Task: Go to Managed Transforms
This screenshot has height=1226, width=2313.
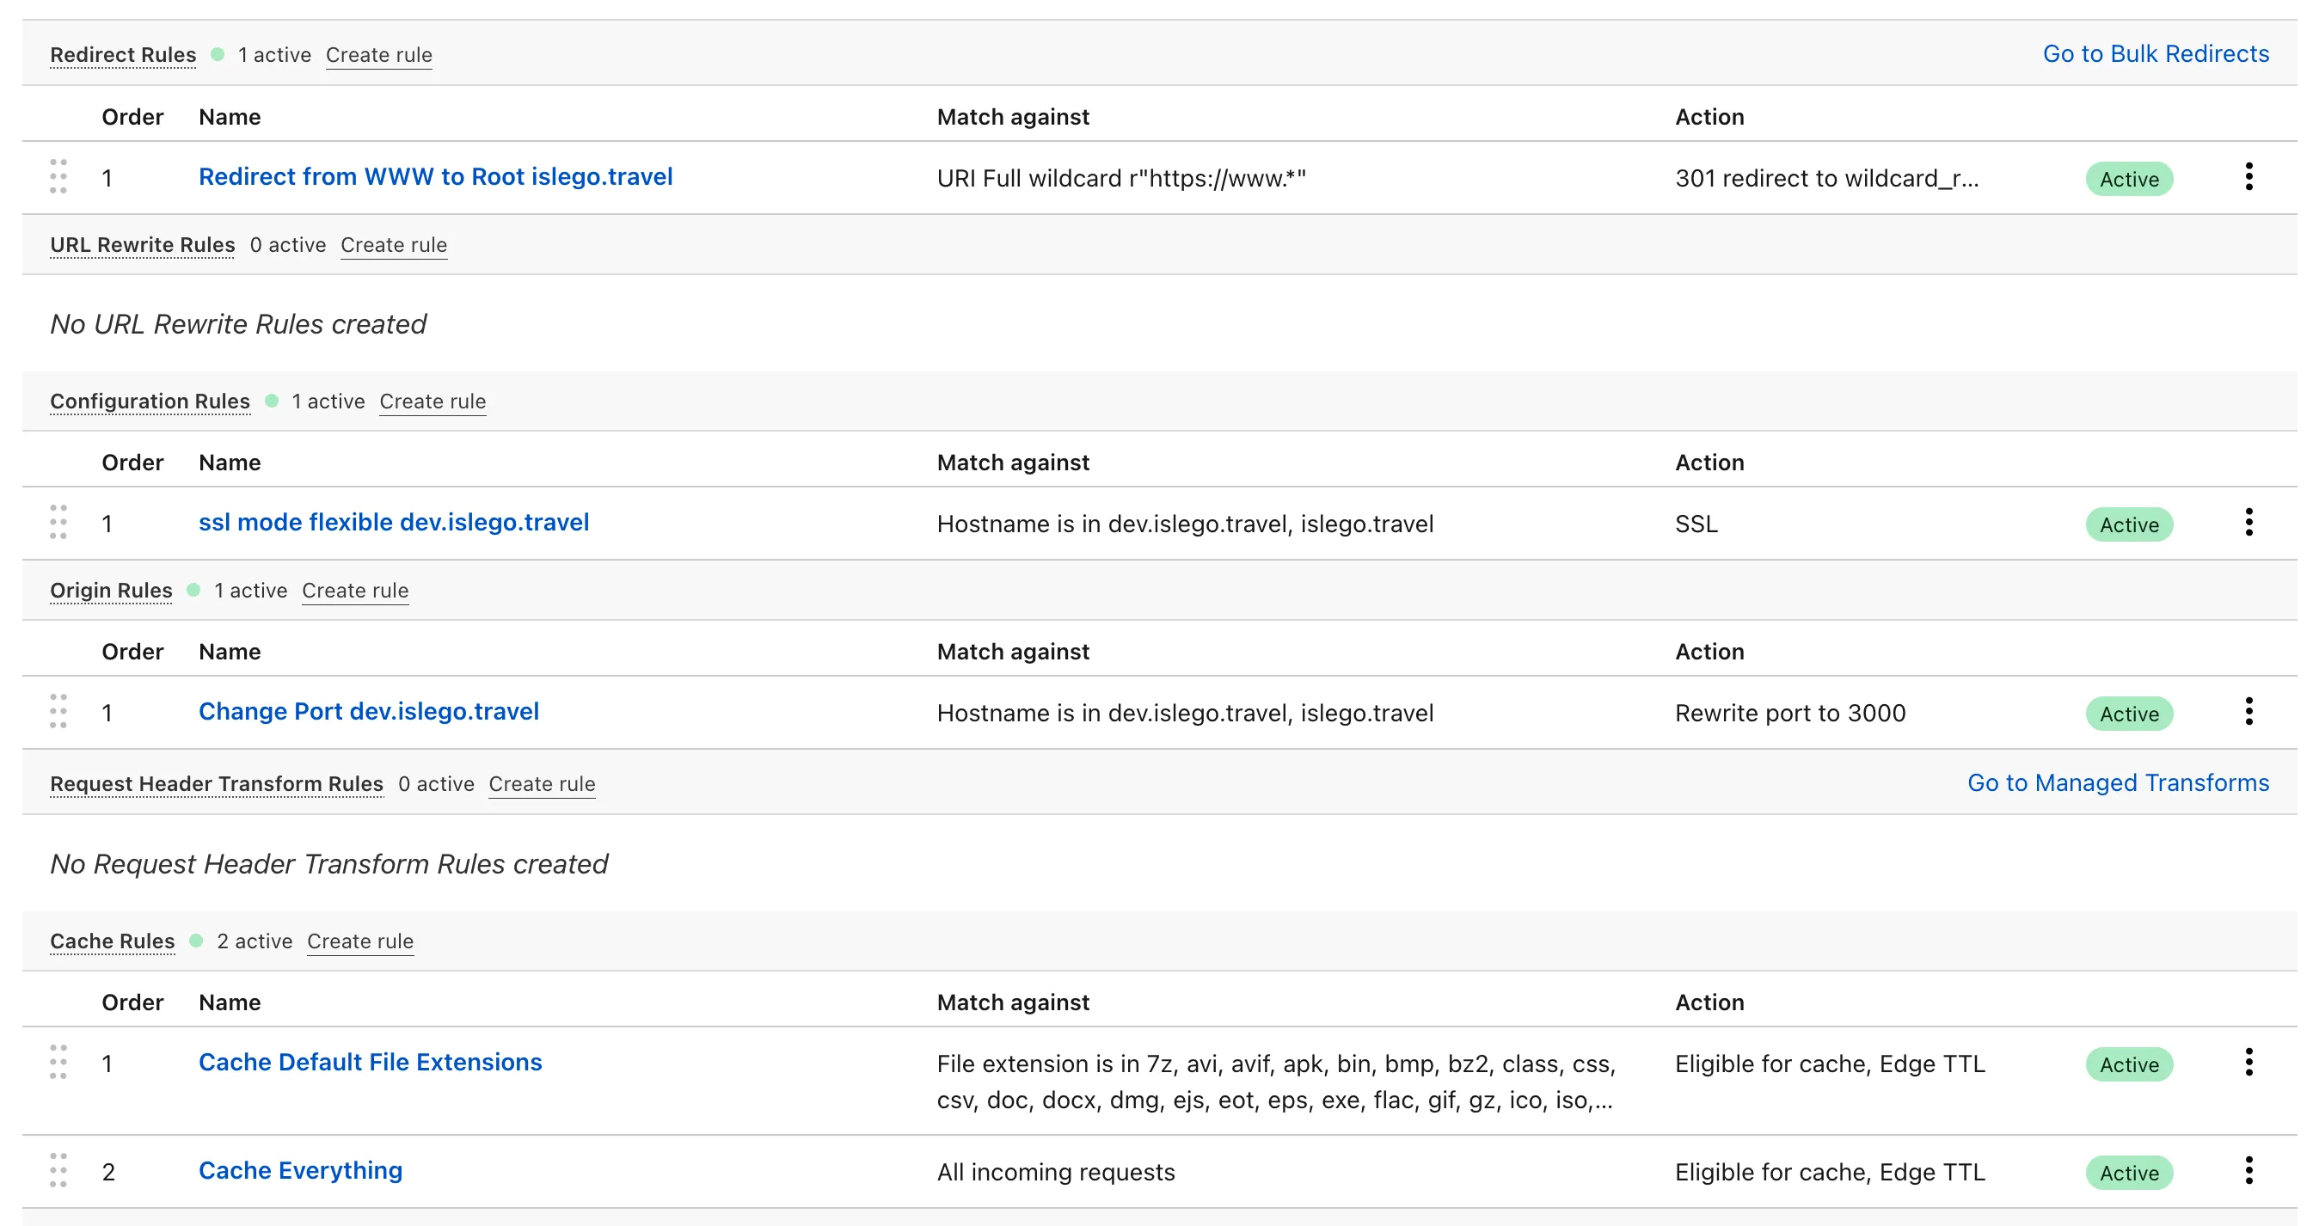Action: 2118,783
